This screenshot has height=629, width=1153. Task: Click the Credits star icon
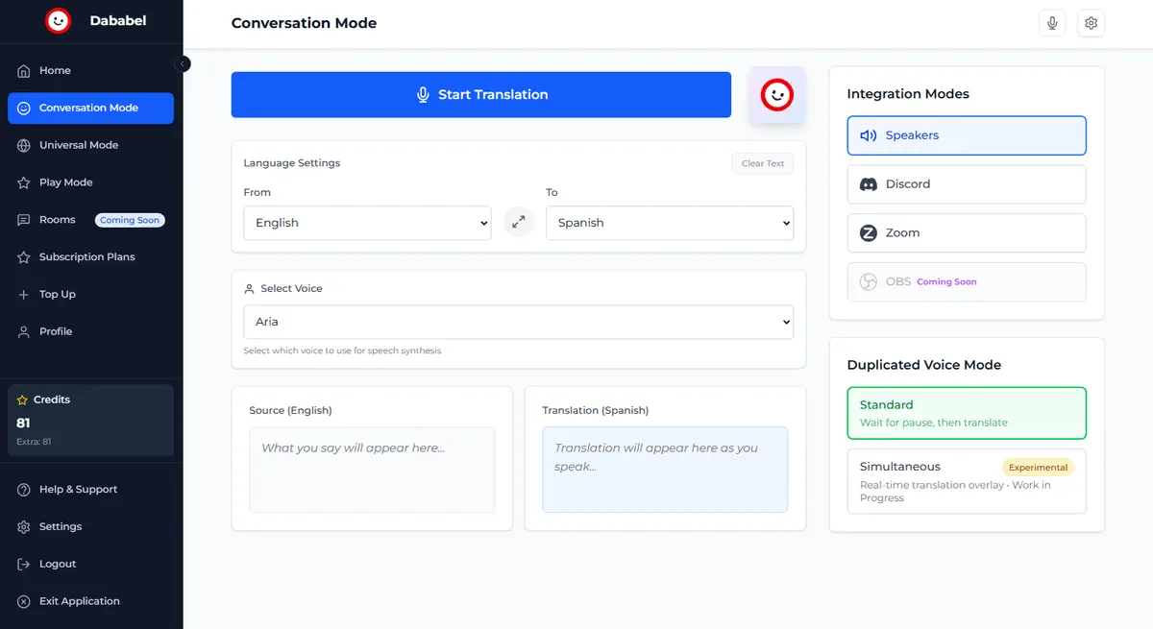click(x=22, y=399)
